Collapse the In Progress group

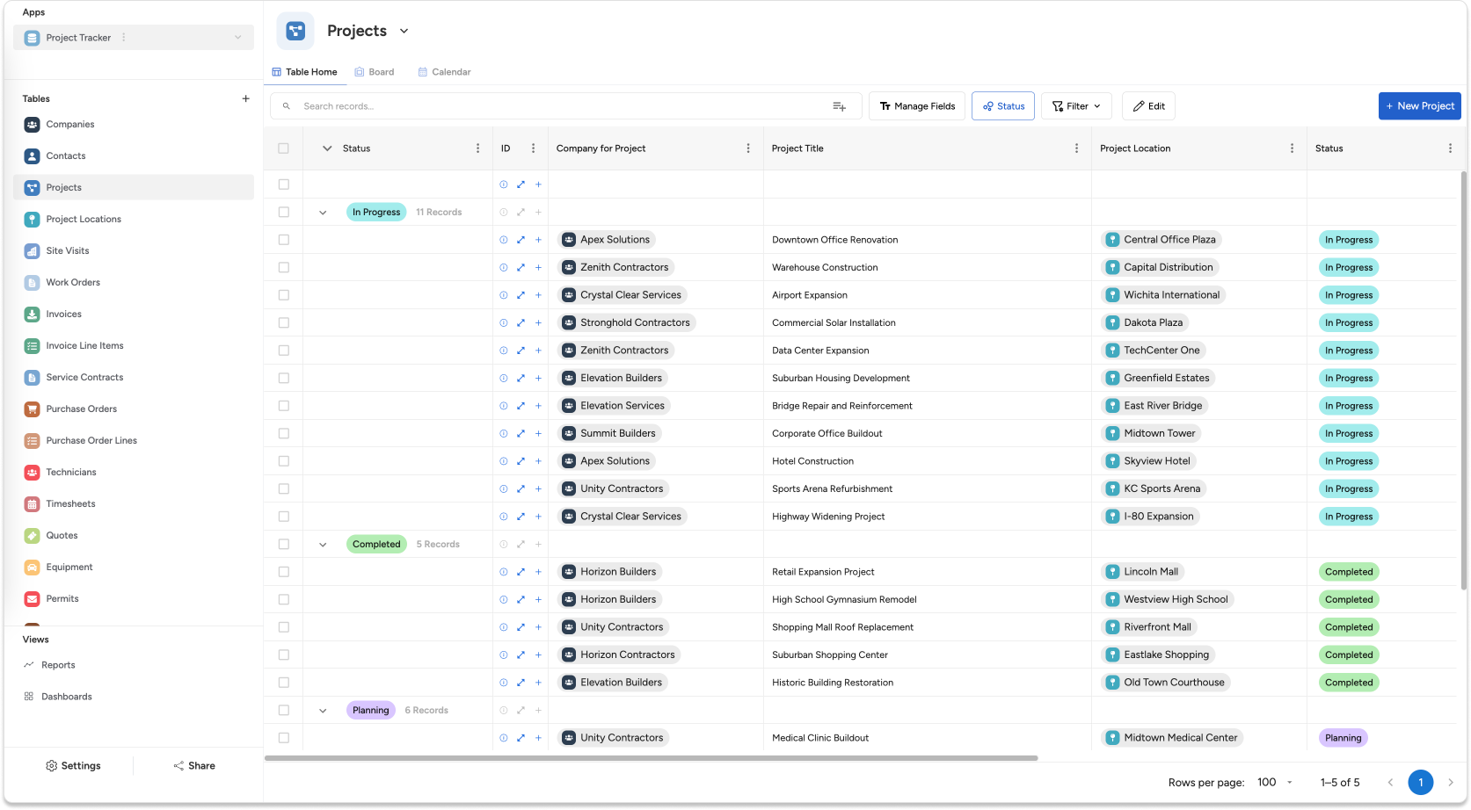click(x=323, y=213)
